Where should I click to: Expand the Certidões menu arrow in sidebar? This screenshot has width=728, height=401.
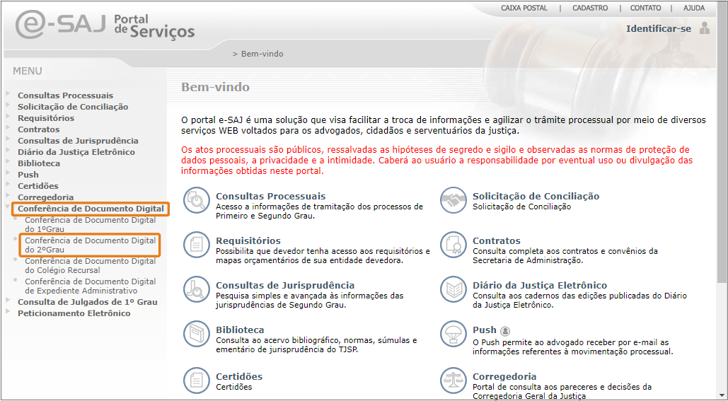click(8, 184)
